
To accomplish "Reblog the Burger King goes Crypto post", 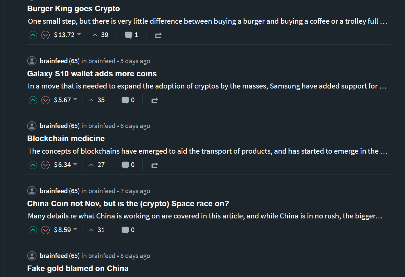I will tap(158, 36).
